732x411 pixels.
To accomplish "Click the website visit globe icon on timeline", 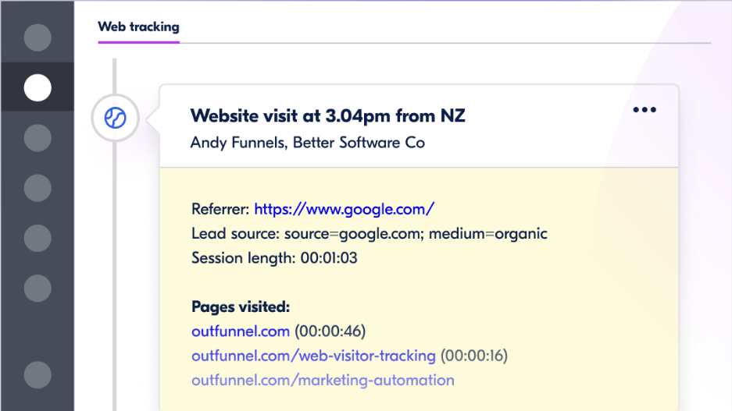I will [x=116, y=118].
